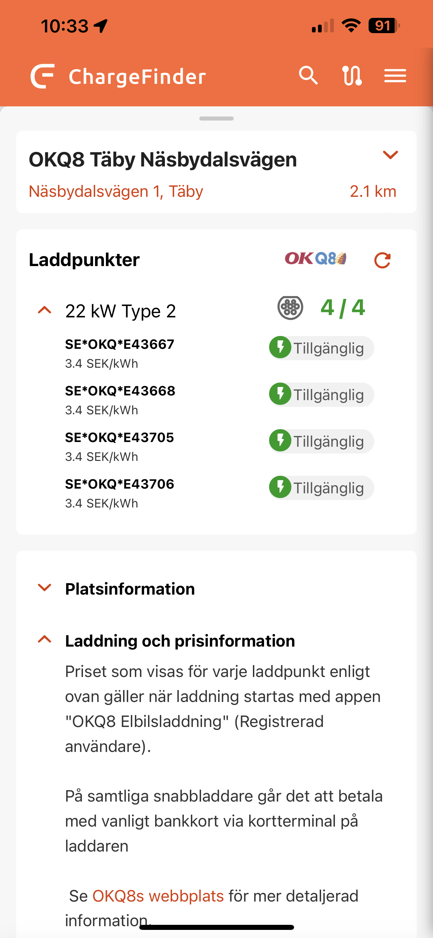Open the route planner icon

point(352,76)
